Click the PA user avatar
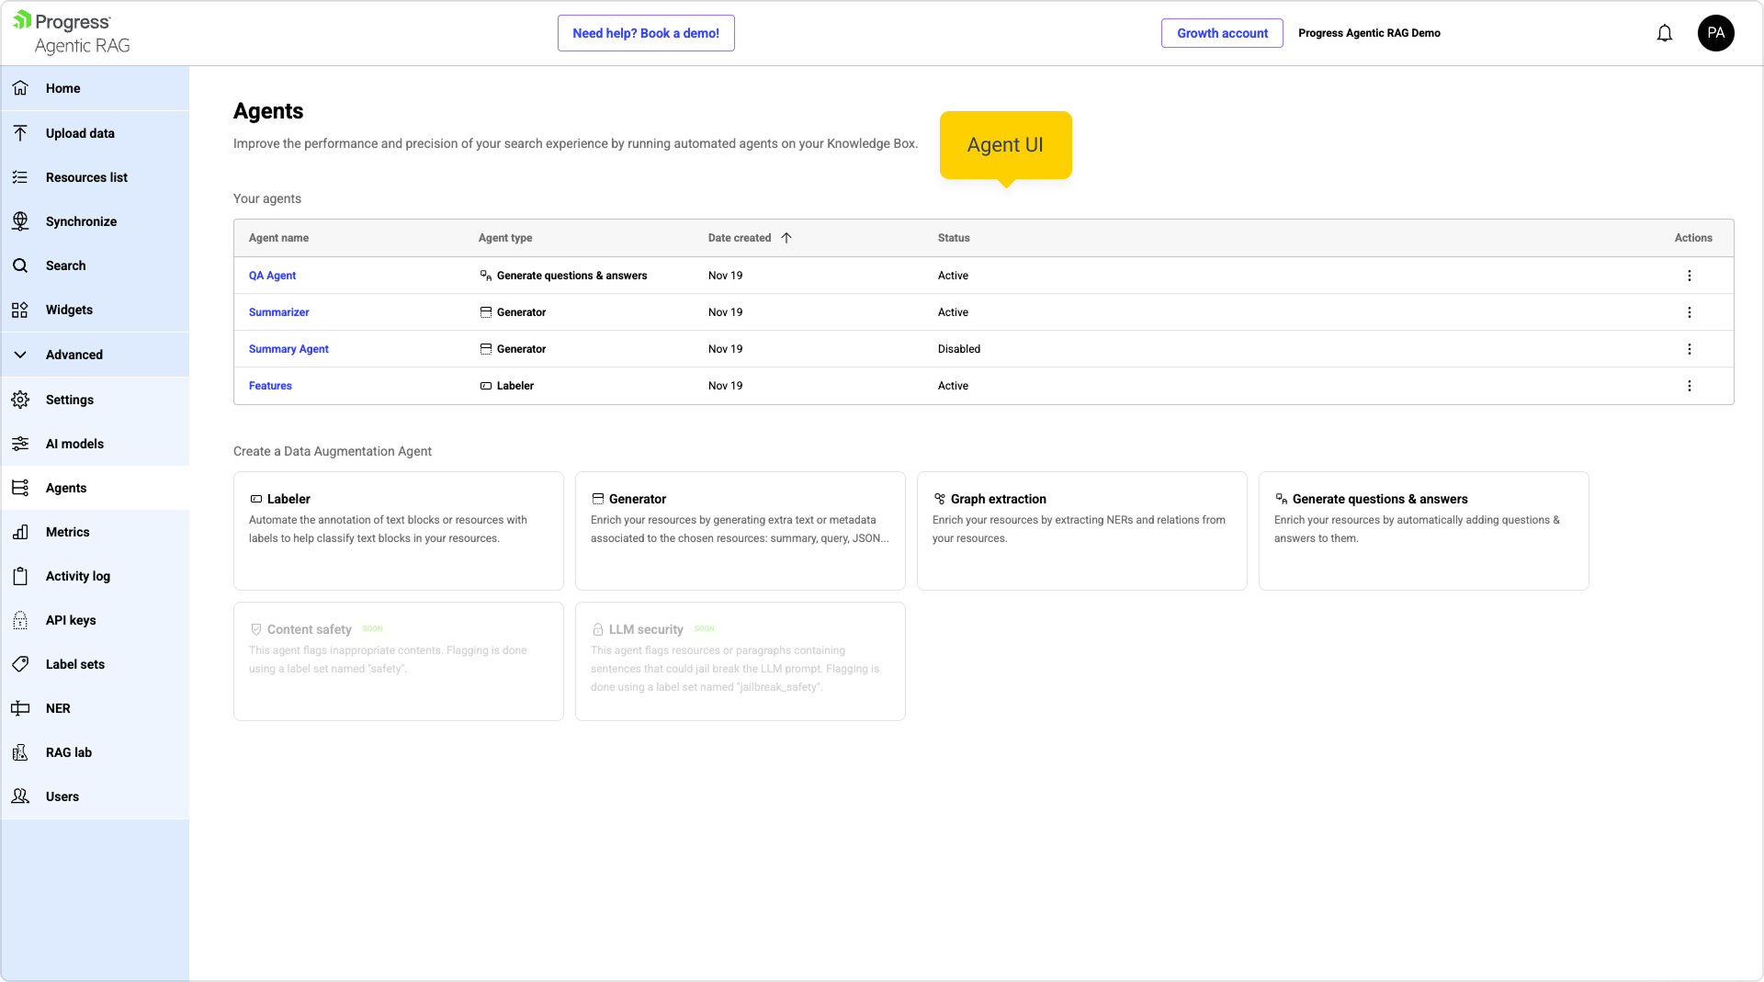Image resolution: width=1764 pixels, height=982 pixels. coord(1715,33)
